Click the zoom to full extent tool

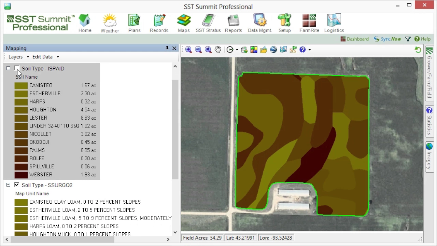[208, 50]
